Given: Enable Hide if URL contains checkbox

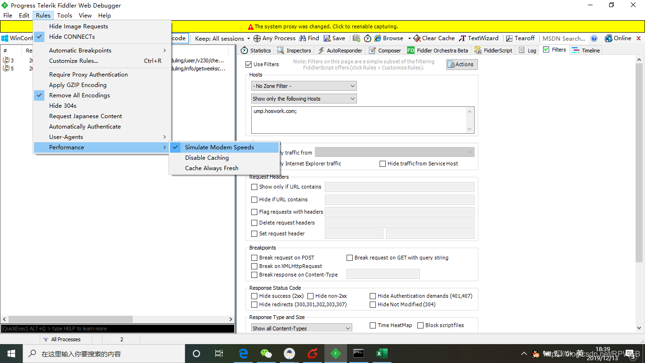Looking at the screenshot, I should (x=255, y=199).
